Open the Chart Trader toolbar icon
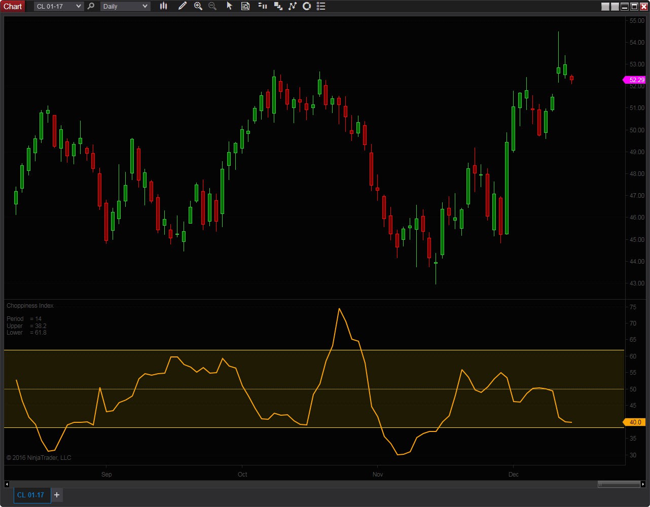 tap(262, 6)
